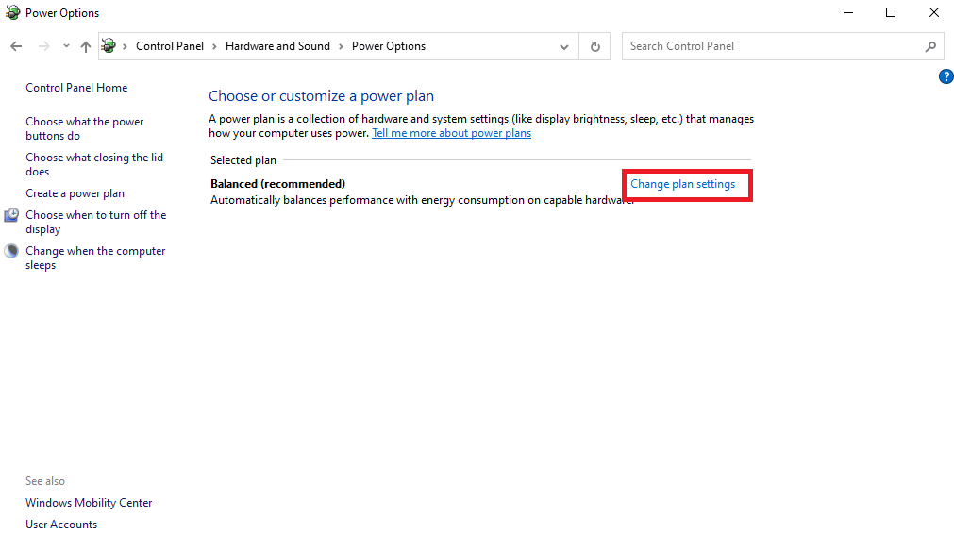Open Choose when to turn off the display

coord(96,222)
